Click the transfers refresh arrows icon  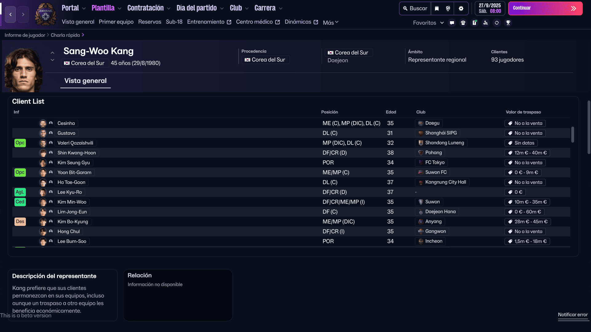click(497, 23)
